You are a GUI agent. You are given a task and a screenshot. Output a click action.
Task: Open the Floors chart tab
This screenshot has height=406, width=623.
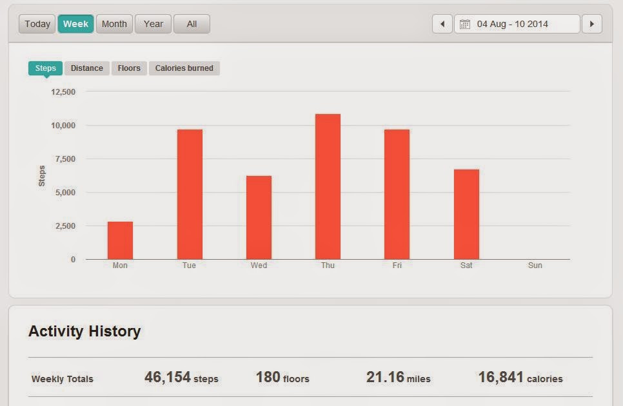129,68
